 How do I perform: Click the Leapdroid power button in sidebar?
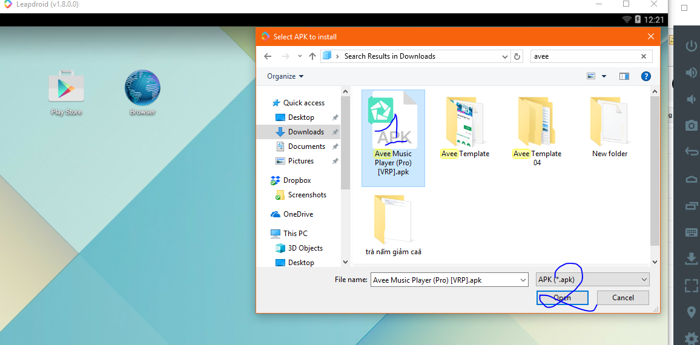691,47
